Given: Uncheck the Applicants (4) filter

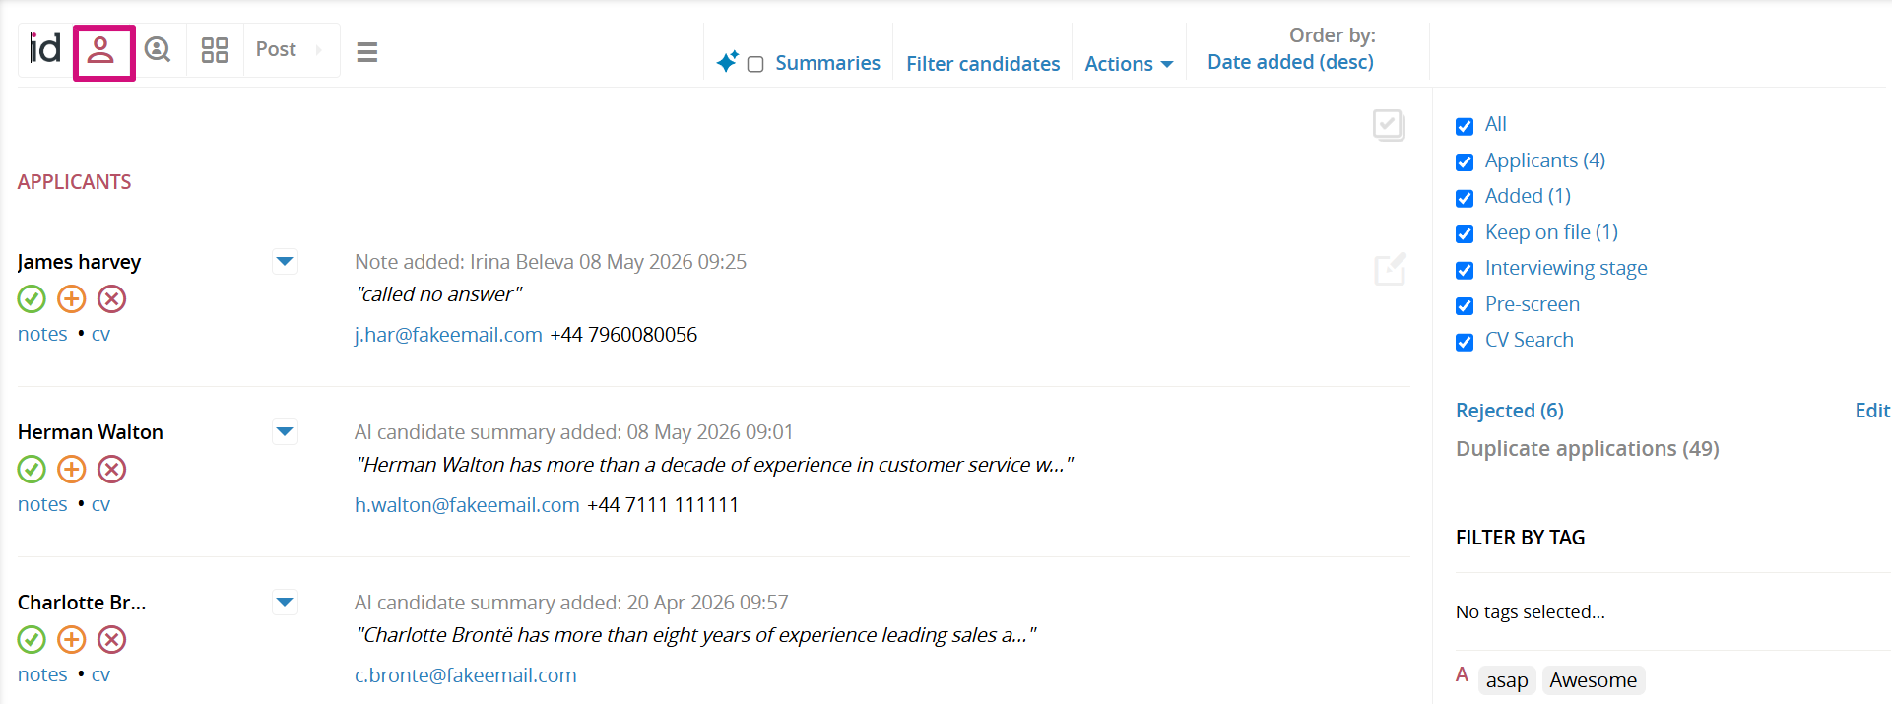Looking at the screenshot, I should click(x=1465, y=161).
